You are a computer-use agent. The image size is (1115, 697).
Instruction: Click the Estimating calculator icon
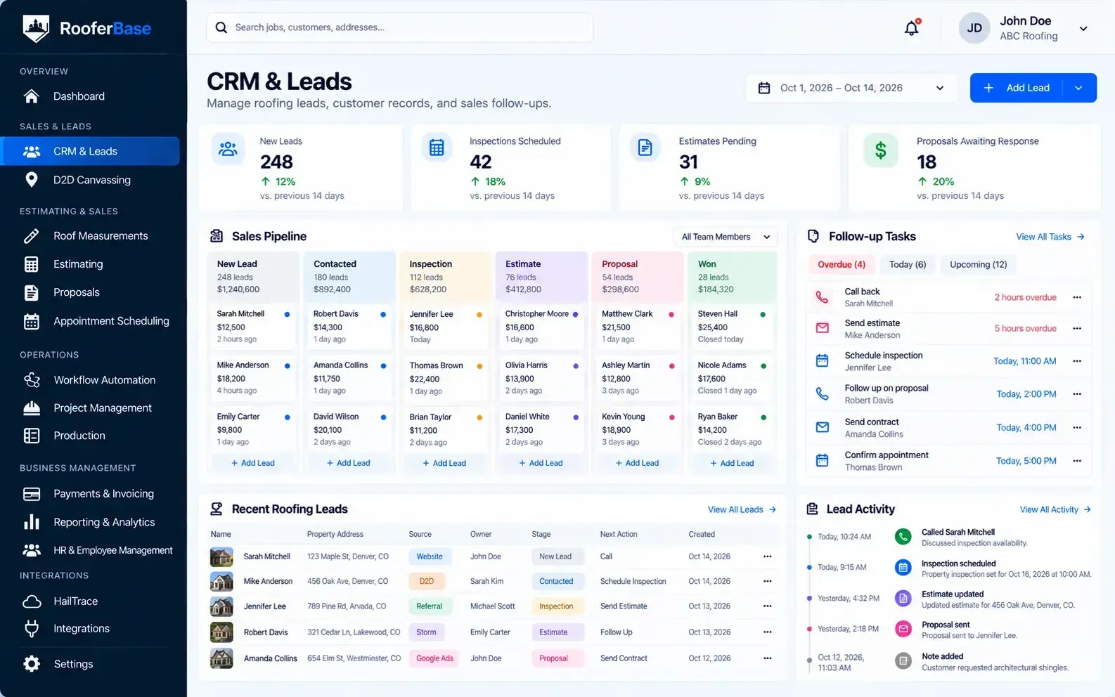coord(32,264)
